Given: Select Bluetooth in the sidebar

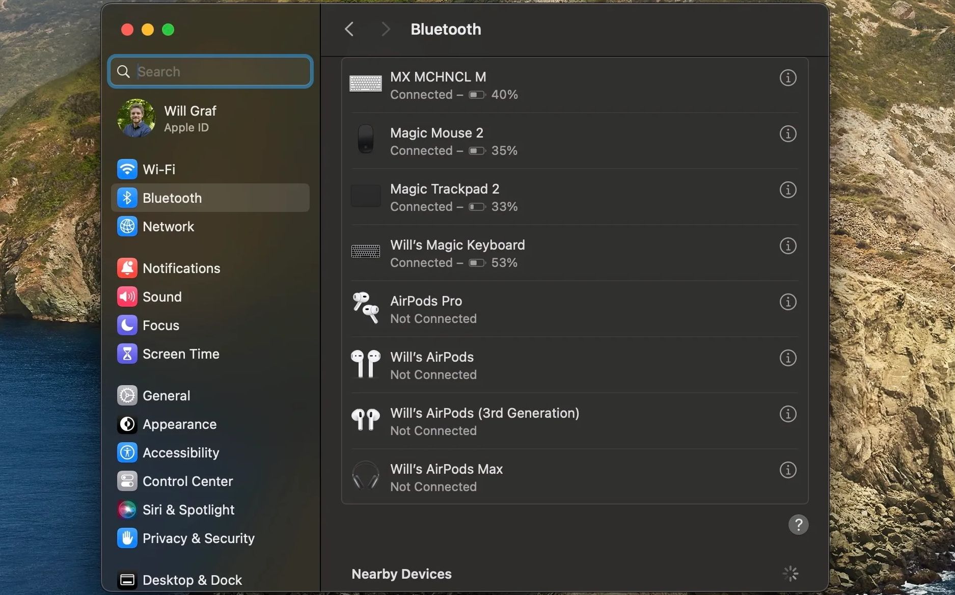Looking at the screenshot, I should coord(172,198).
